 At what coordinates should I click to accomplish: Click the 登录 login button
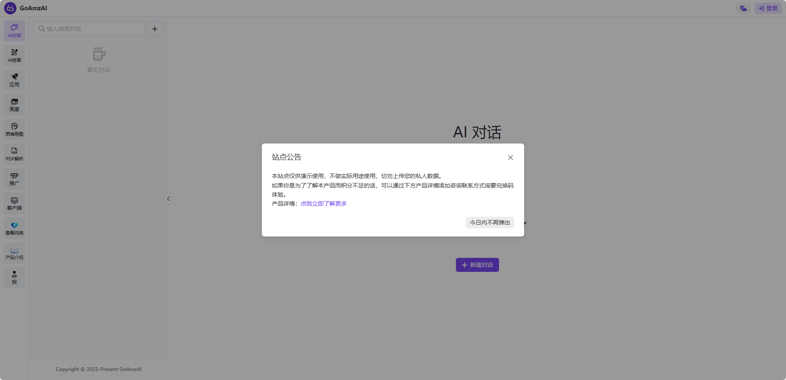pos(768,8)
